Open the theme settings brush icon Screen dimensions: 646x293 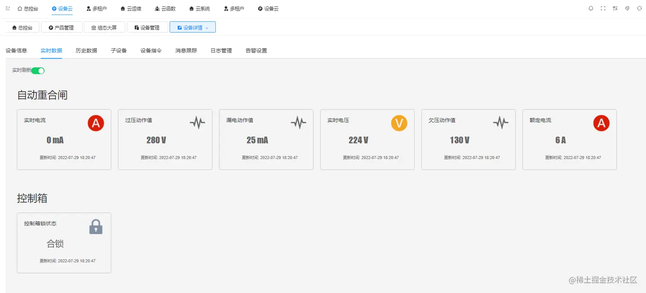(x=627, y=9)
